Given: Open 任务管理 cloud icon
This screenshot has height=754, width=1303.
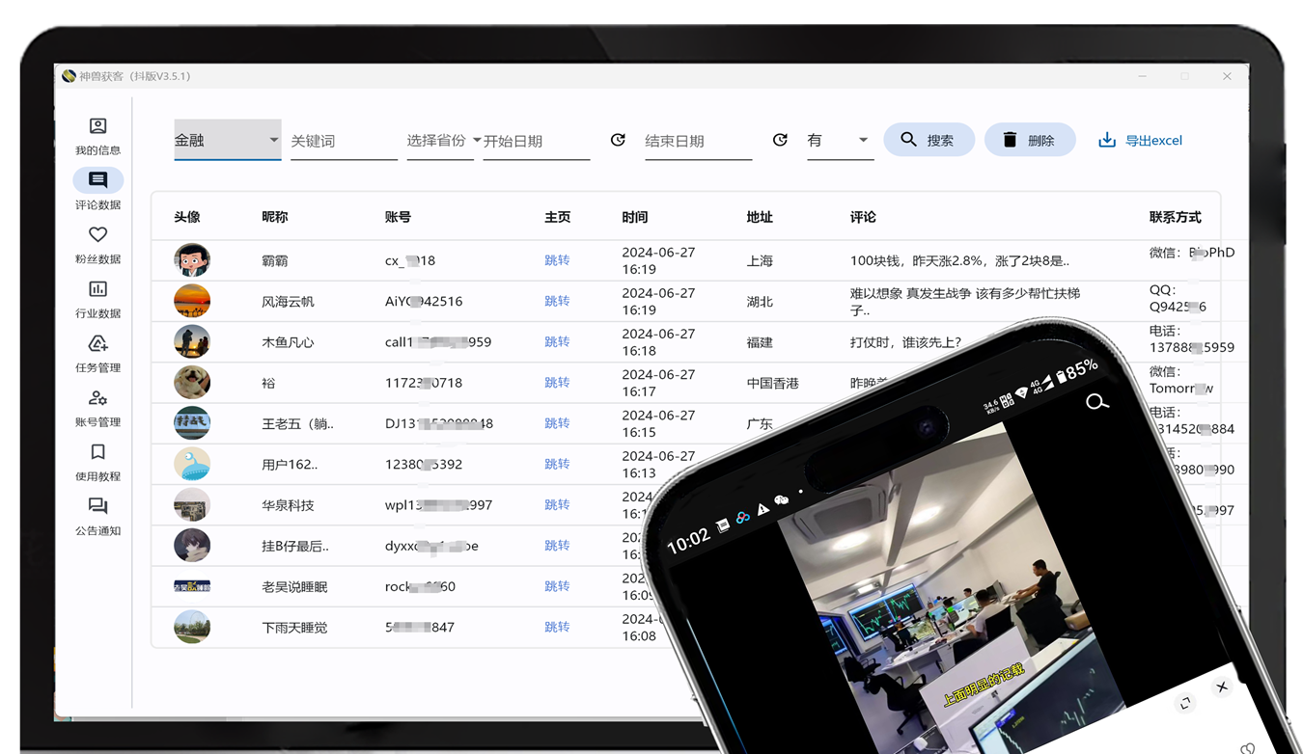Looking at the screenshot, I should click(97, 343).
